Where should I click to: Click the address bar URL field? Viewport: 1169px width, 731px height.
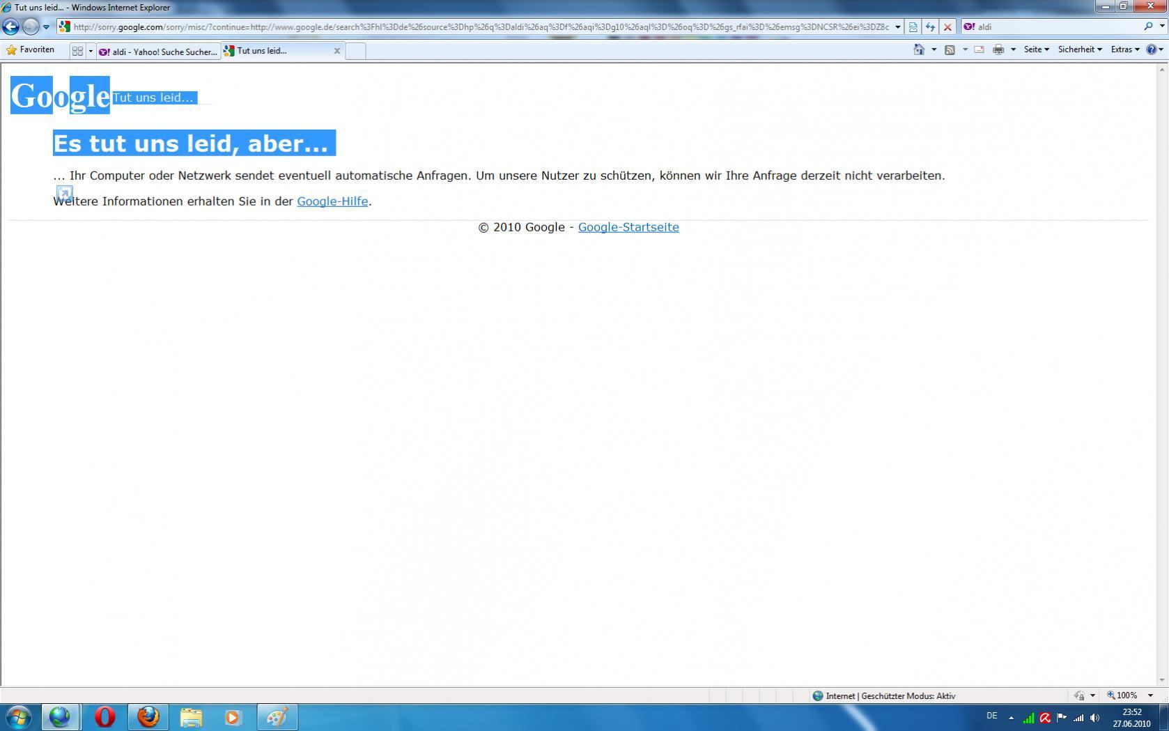click(x=481, y=27)
